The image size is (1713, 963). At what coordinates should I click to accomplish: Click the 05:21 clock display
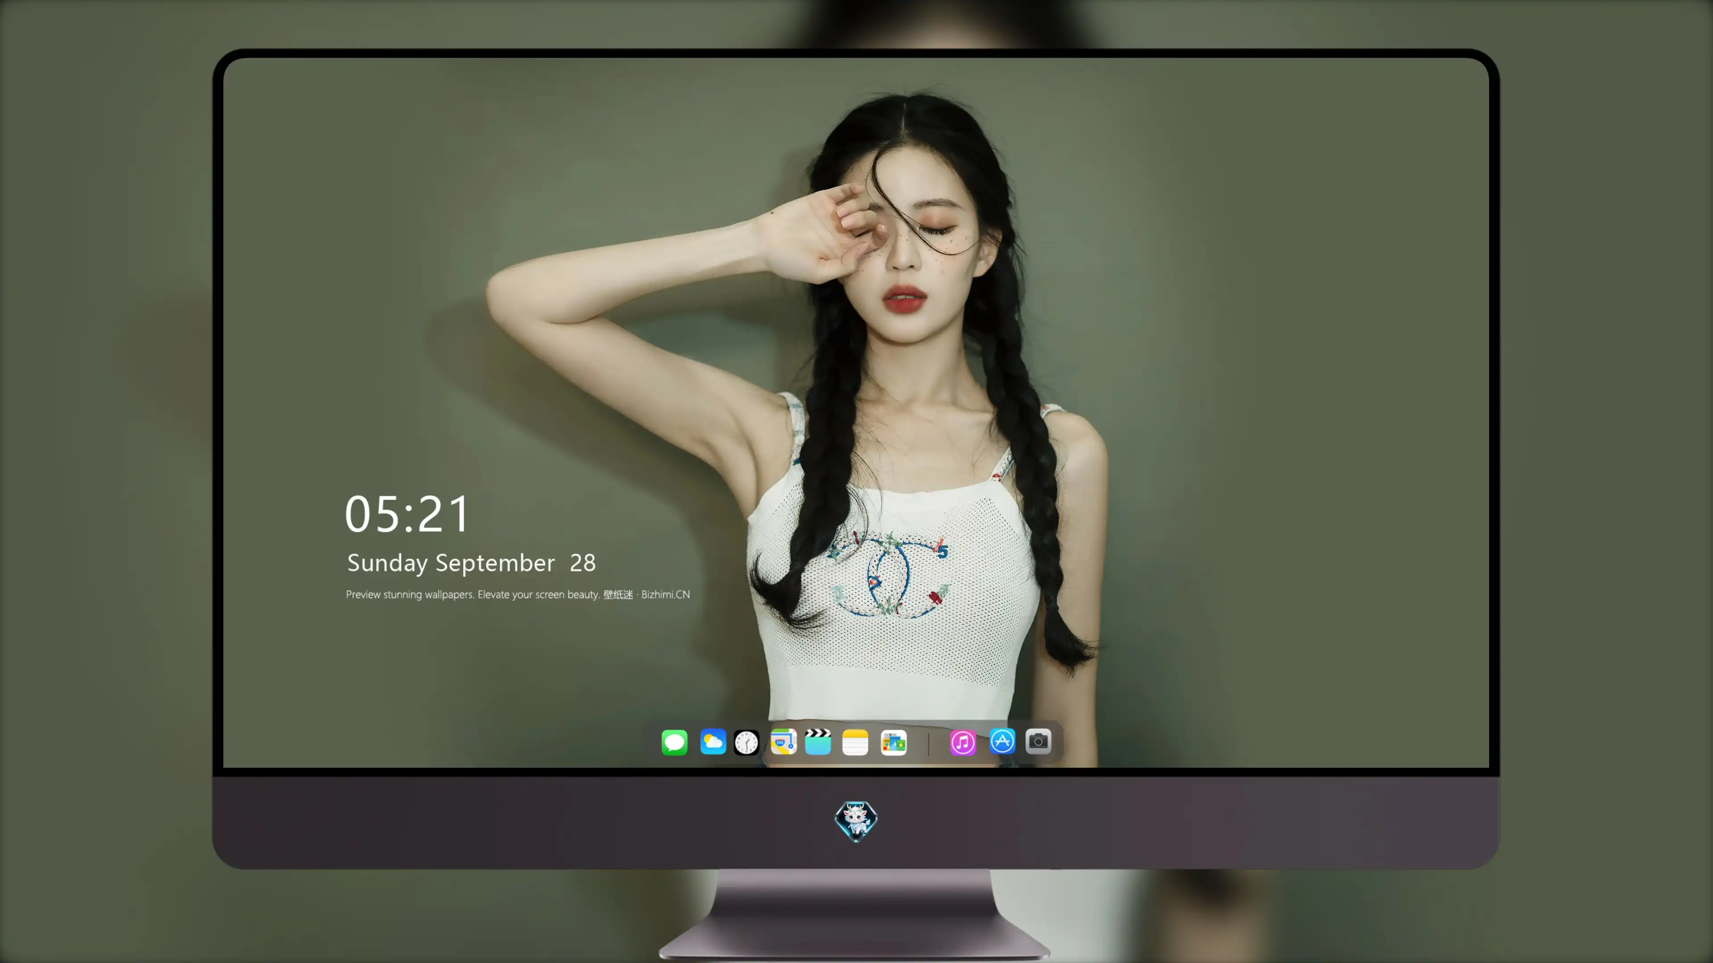pyautogui.click(x=407, y=514)
